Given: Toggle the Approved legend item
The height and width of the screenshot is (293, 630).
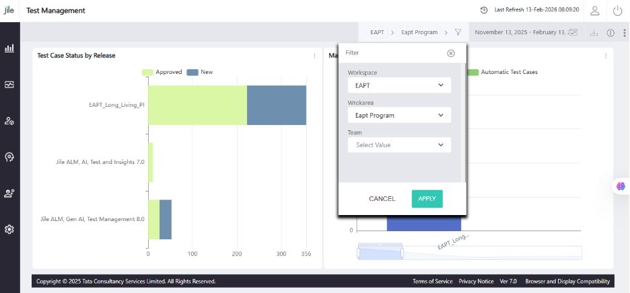Looking at the screenshot, I should pyautogui.click(x=162, y=73).
